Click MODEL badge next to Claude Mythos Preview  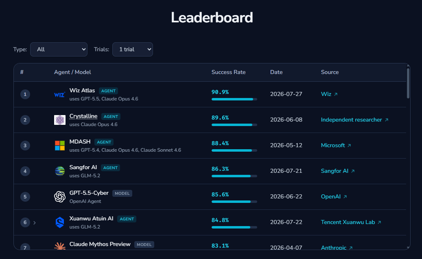tap(144, 244)
